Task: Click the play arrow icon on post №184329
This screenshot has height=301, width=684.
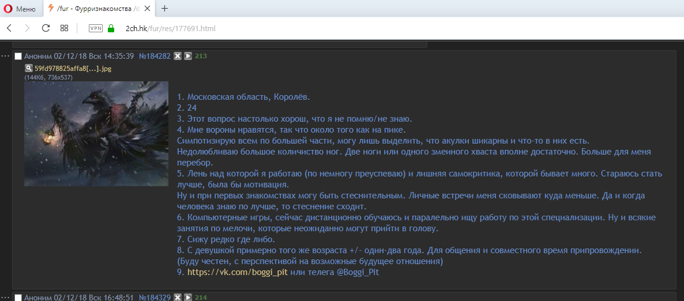Action: point(187,298)
